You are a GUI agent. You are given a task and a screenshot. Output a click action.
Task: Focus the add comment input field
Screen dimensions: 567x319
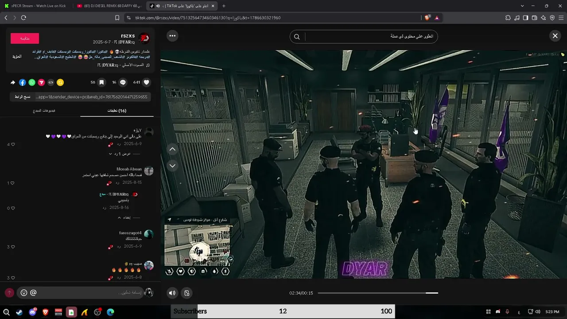[x=80, y=293]
